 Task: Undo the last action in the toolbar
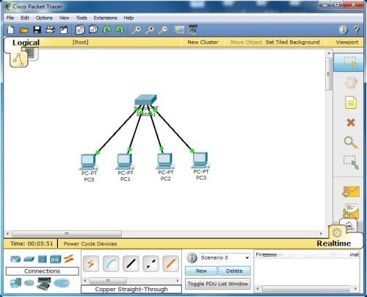[x=106, y=30]
